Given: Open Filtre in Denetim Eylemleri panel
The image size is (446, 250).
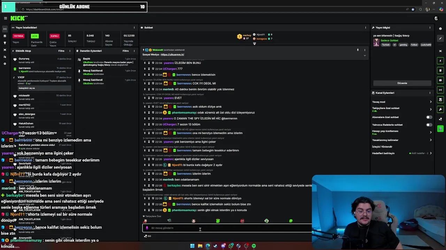Looking at the screenshot, I should tap(126, 51).
